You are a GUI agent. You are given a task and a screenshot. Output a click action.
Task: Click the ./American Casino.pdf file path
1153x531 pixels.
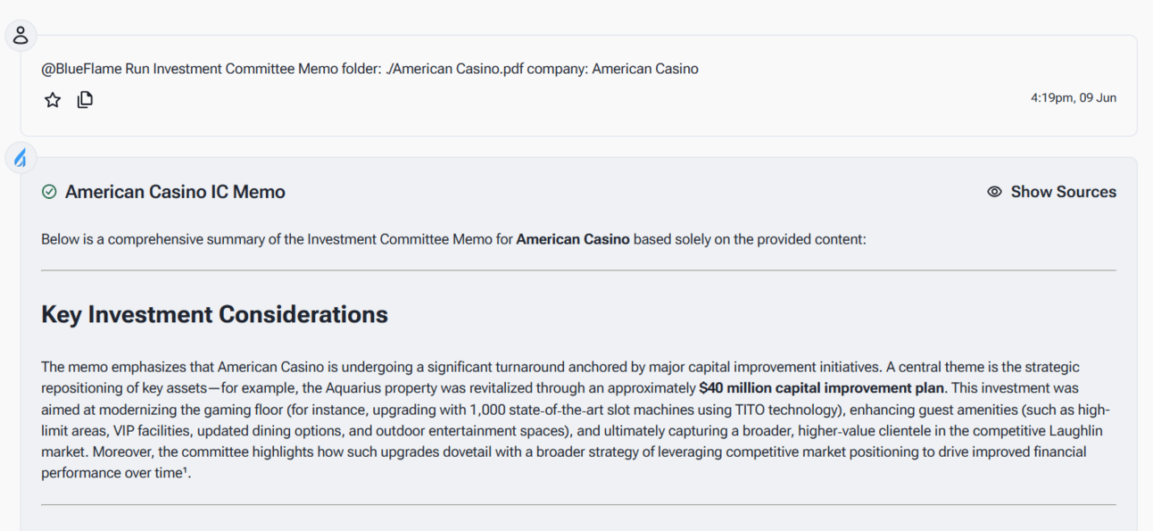point(454,69)
